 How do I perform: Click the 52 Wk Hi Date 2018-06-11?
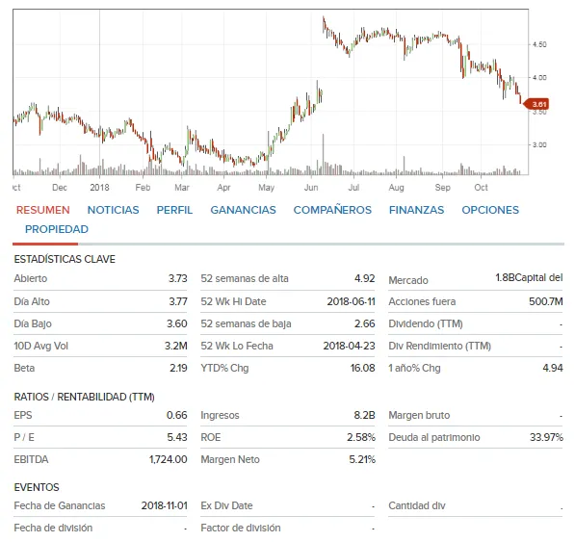[351, 301]
